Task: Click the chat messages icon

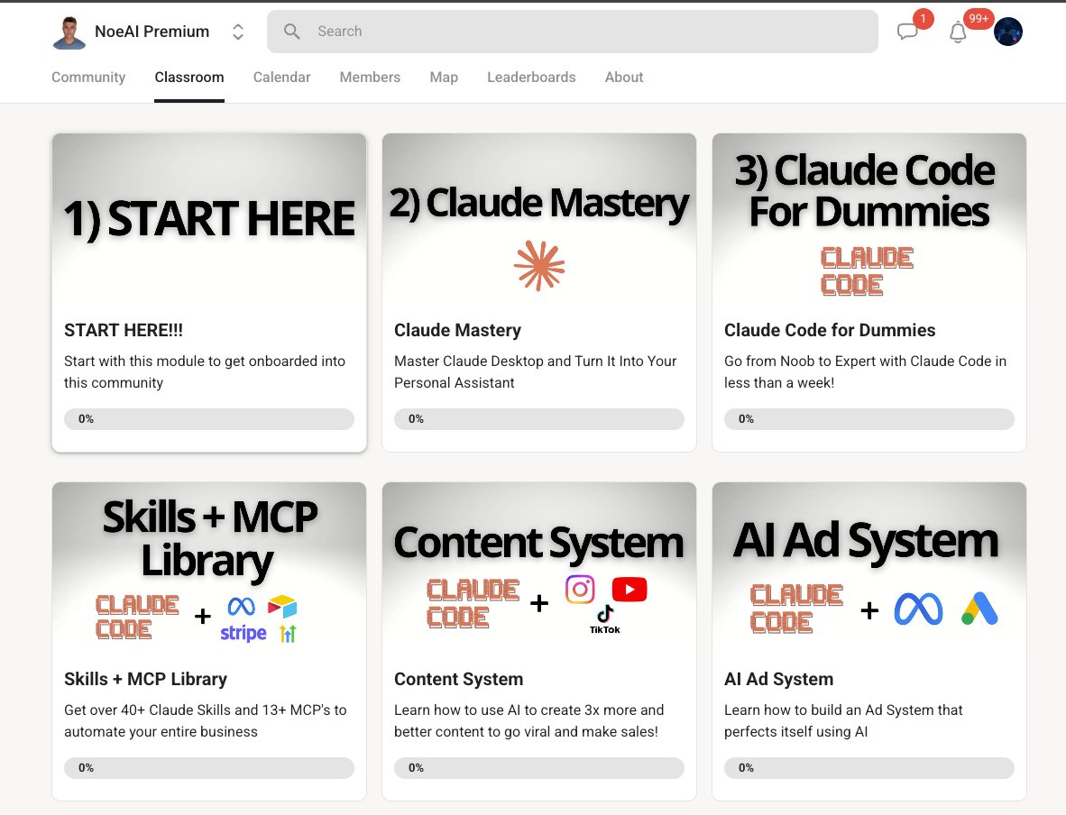Action: tap(908, 31)
